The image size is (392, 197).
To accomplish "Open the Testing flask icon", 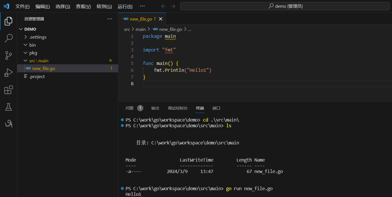I will tap(9, 107).
